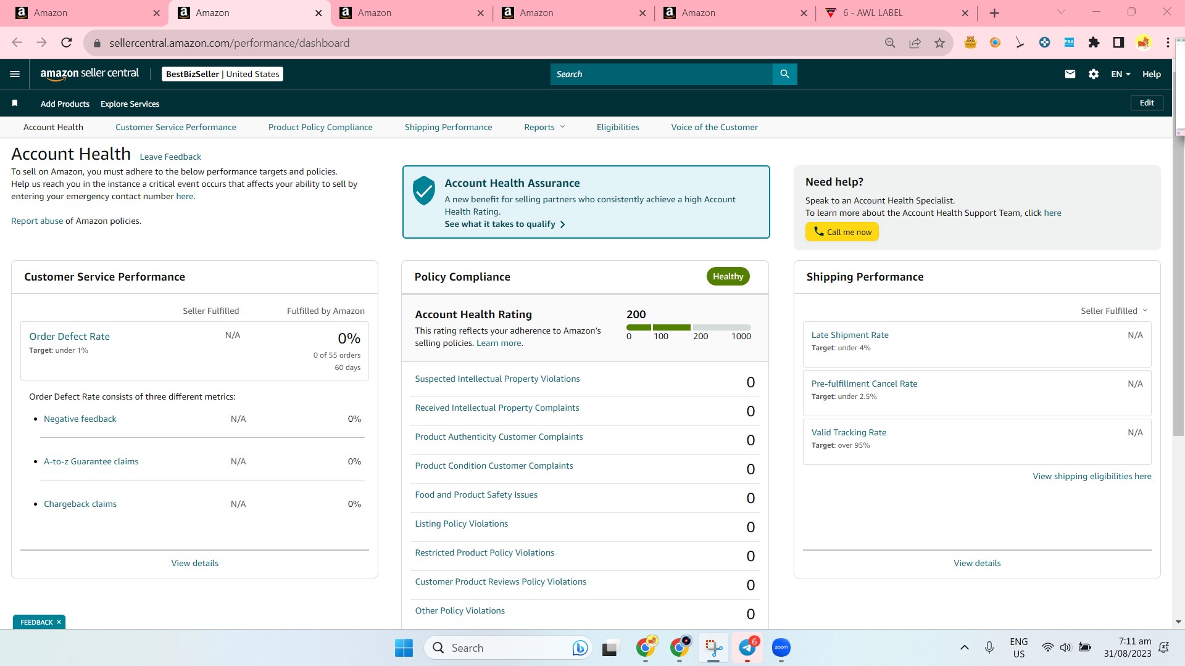
Task: Switch to Shipping Performance tab
Action: (449, 127)
